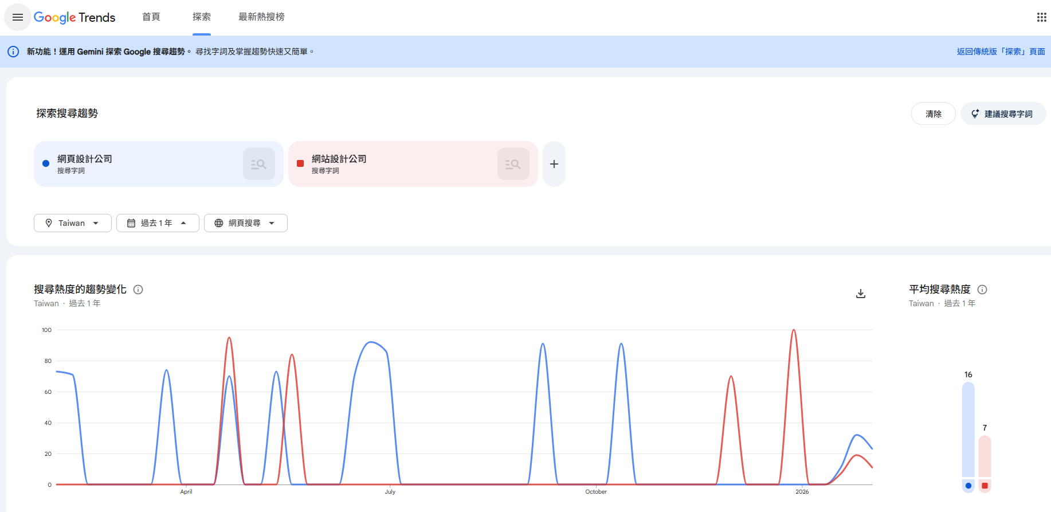Select the 網頁設計公司 search term chip

pos(159,164)
